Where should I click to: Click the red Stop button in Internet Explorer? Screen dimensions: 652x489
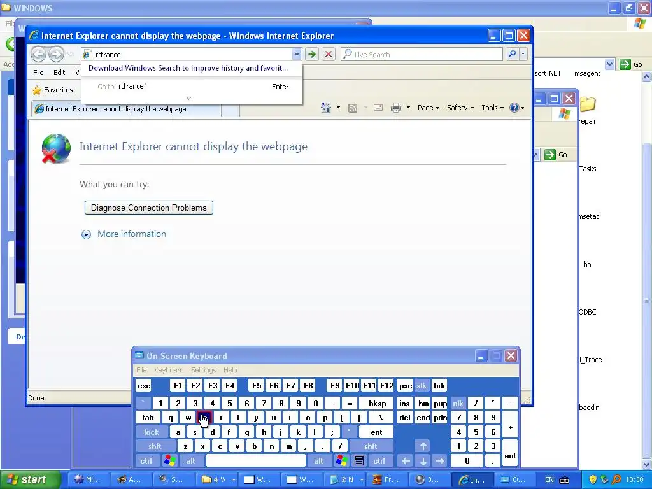coord(328,55)
